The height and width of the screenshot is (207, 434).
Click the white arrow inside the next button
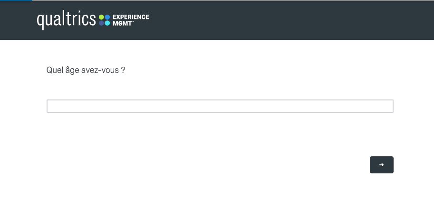[381, 165]
